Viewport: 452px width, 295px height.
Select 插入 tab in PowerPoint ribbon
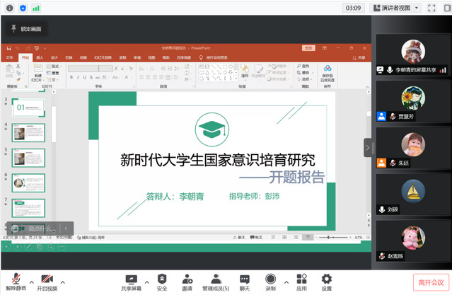pyautogui.click(x=39, y=57)
